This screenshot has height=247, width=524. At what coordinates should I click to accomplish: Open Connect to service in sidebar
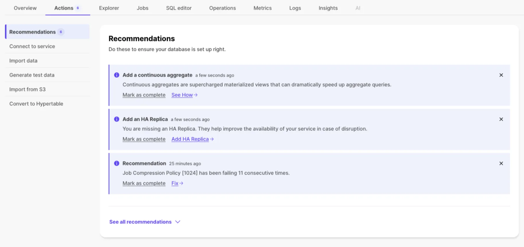click(x=47, y=46)
